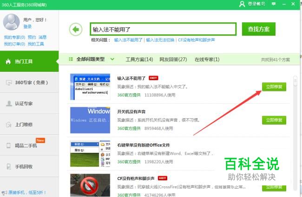
Task: Switch to 网友回答(27) tab
Action: click(173, 59)
